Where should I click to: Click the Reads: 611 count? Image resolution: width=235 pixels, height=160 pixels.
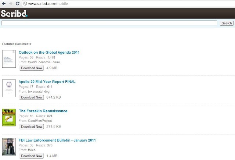44,87
